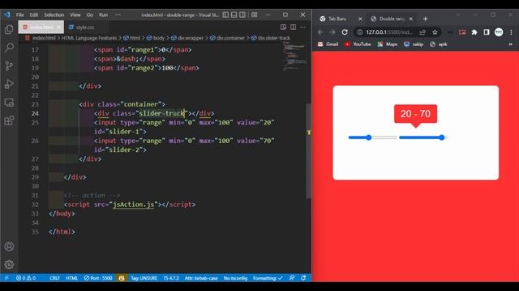This screenshot has height=291, width=519.
Task: Open changes compare icon in editor toolbar
Action: (x=283, y=27)
